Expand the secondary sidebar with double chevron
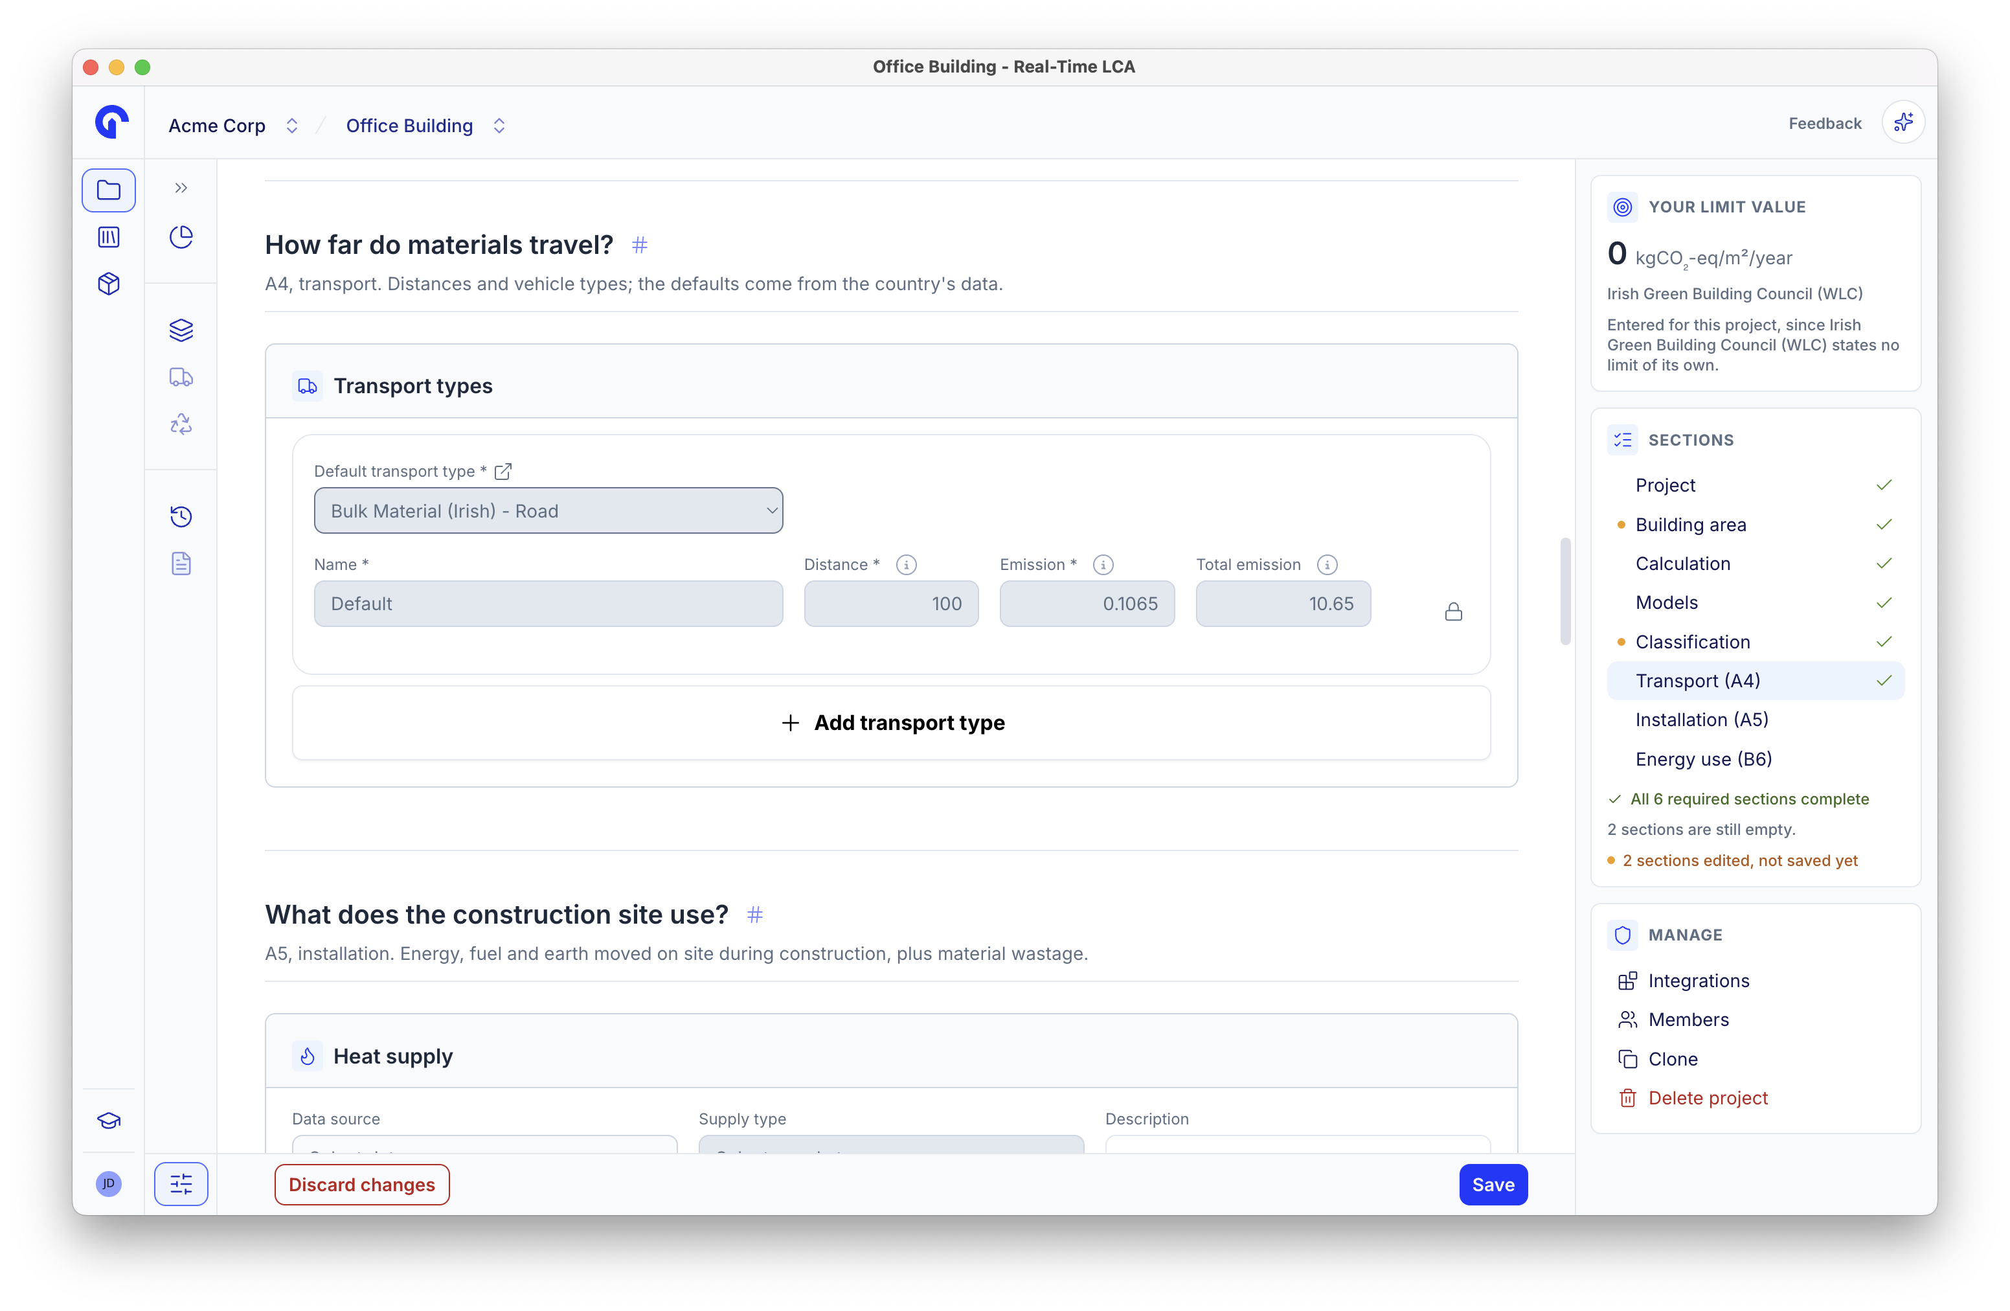 [181, 188]
